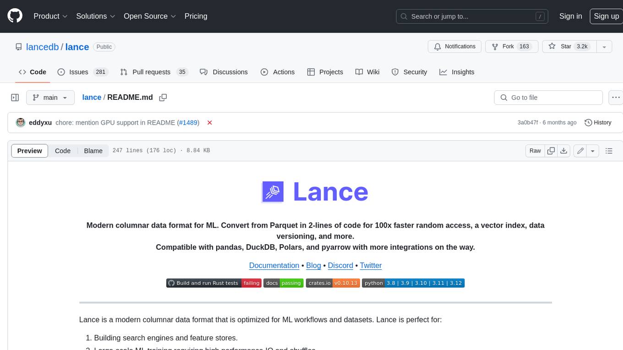Open pull request #1489 link

(x=188, y=123)
